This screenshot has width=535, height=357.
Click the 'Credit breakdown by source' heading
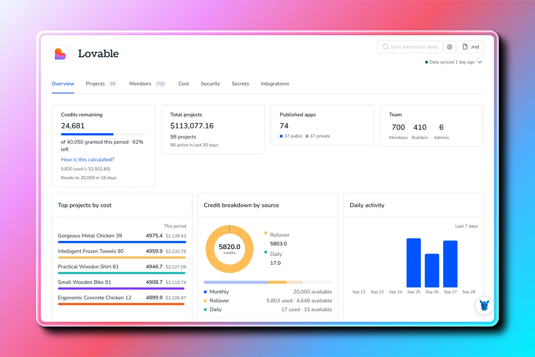point(241,205)
